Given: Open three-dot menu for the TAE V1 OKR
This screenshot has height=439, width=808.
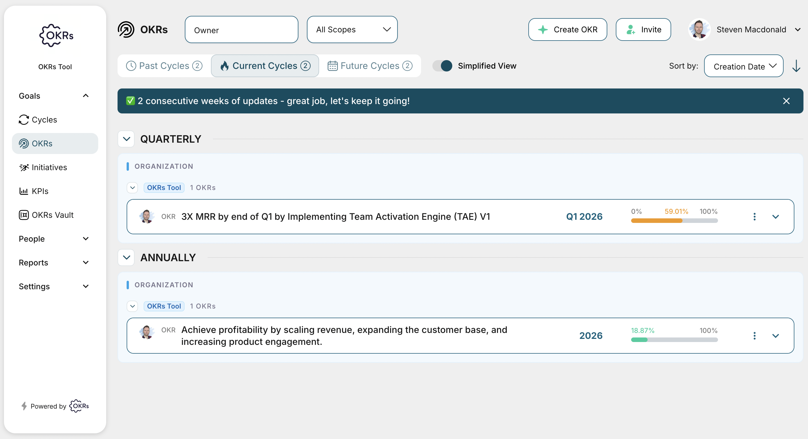Looking at the screenshot, I should [x=754, y=217].
